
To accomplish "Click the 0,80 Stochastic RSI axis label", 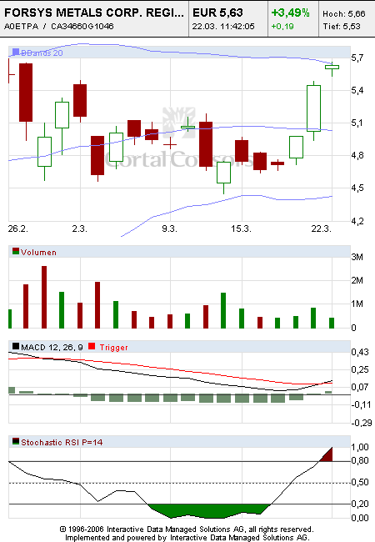I will (360, 461).
